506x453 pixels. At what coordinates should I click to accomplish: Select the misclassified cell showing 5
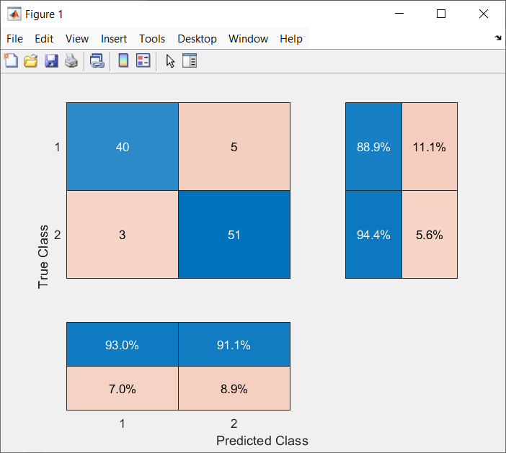(x=234, y=147)
